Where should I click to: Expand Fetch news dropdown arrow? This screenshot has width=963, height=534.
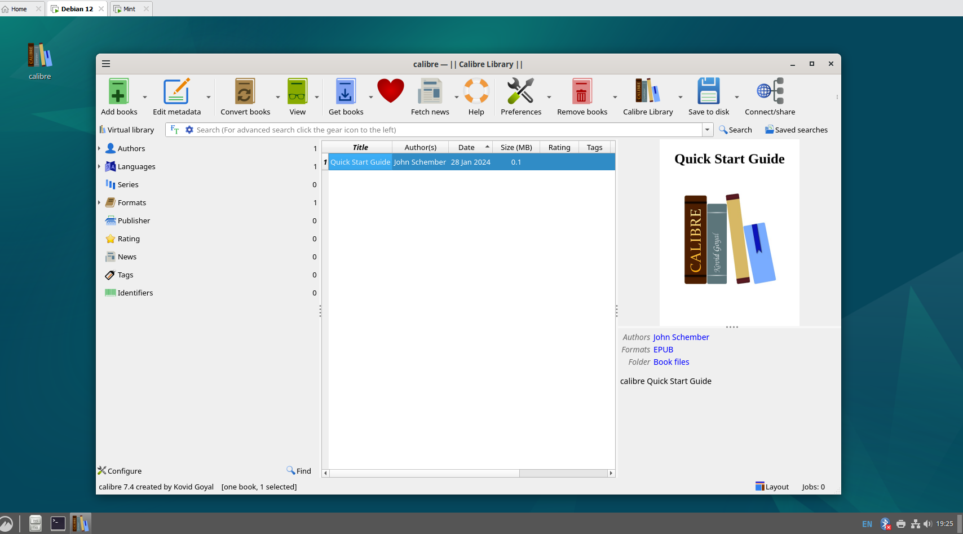pyautogui.click(x=457, y=97)
